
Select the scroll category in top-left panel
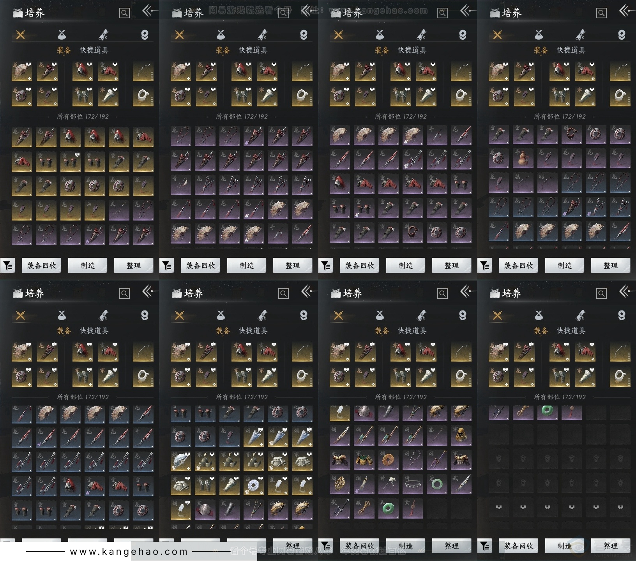pyautogui.click(x=103, y=35)
